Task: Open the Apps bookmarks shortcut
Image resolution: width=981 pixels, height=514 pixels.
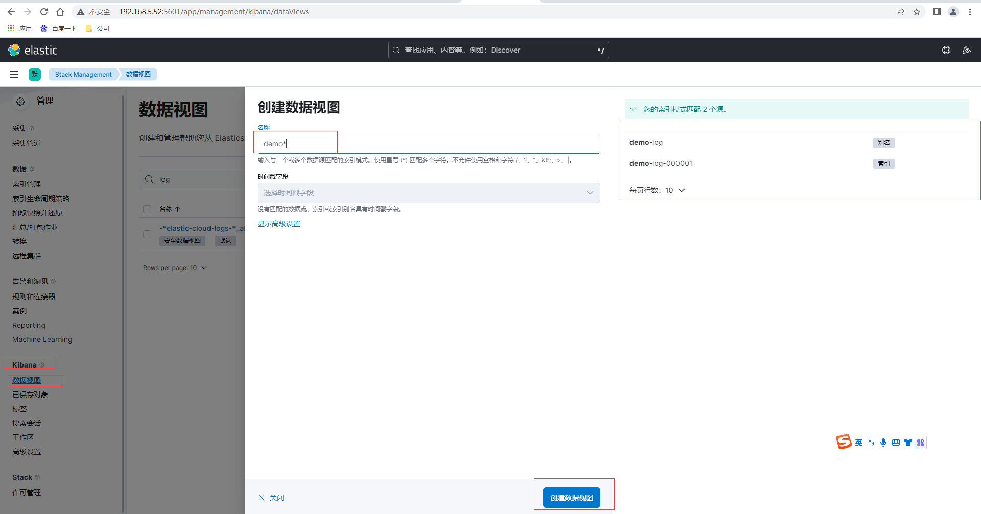Action: 19,28
